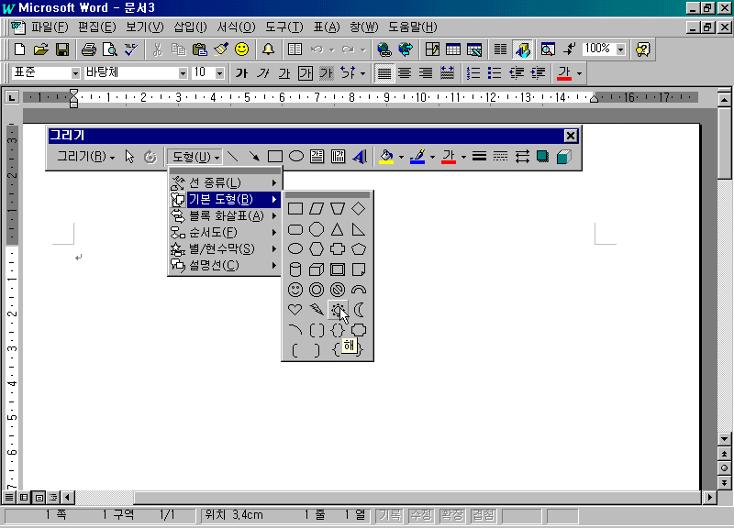Click vertical scrollbar down arrow
The height and width of the screenshot is (528, 734).
pos(724,439)
